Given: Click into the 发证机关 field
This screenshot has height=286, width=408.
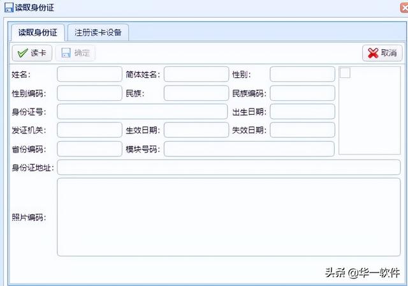Looking at the screenshot, I should pos(89,130).
